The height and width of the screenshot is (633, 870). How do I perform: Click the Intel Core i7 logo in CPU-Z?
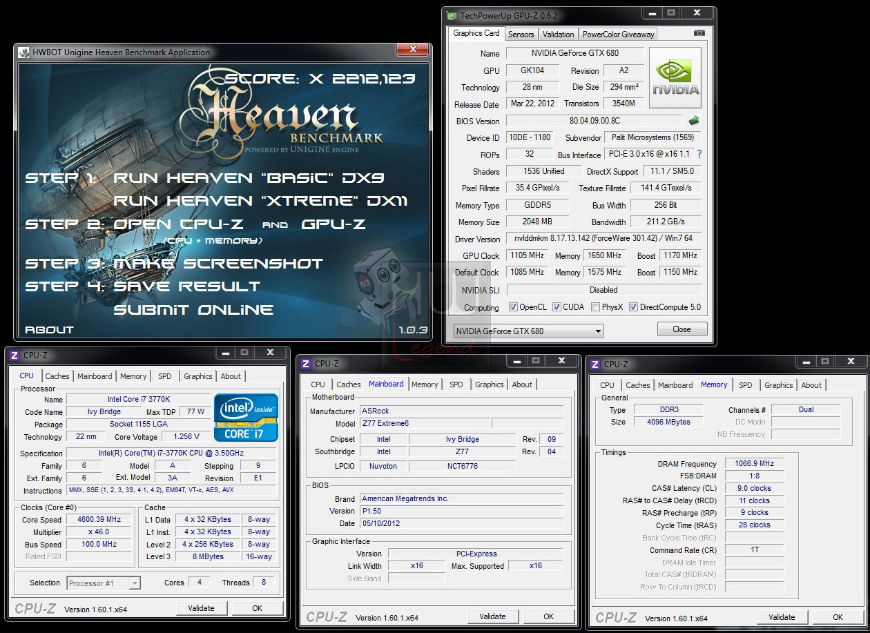(x=246, y=417)
